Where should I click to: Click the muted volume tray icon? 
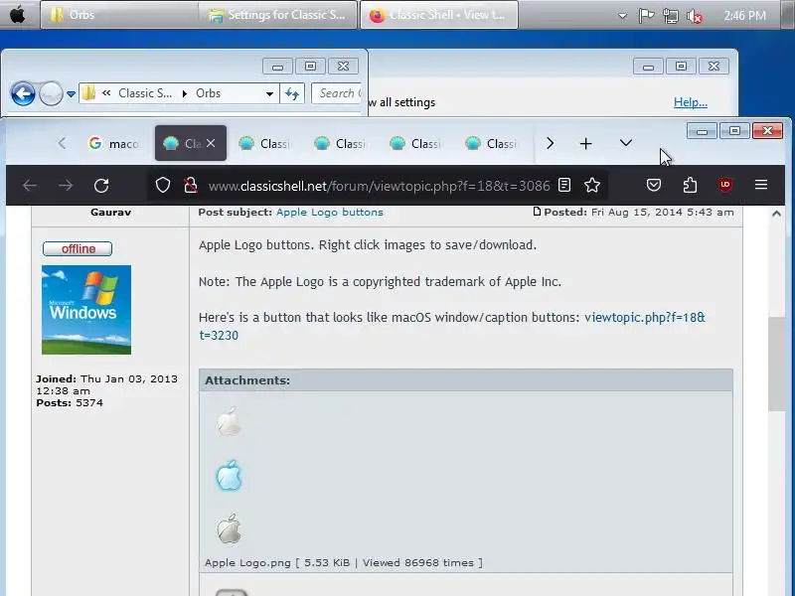click(x=695, y=16)
